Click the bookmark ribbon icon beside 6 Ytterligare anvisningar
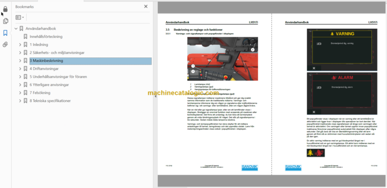Image resolution: width=387 pixels, height=188 pixels. 25,85
